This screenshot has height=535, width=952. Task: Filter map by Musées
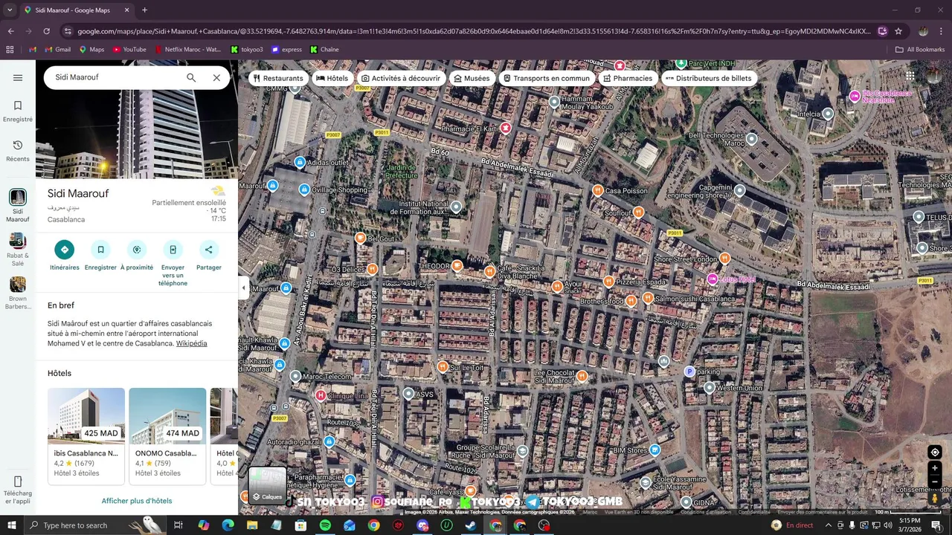pos(472,78)
